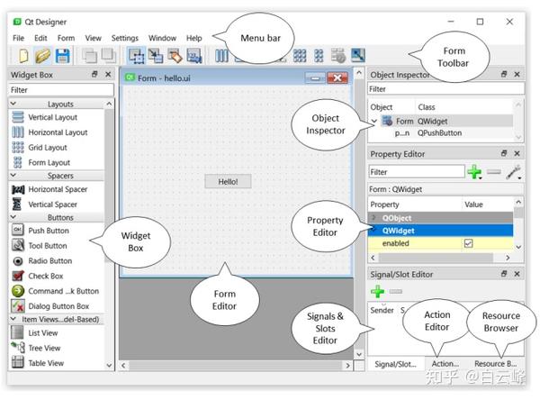
Task: Switch to Edit Signals/Slots mode icon
Action: (156, 56)
